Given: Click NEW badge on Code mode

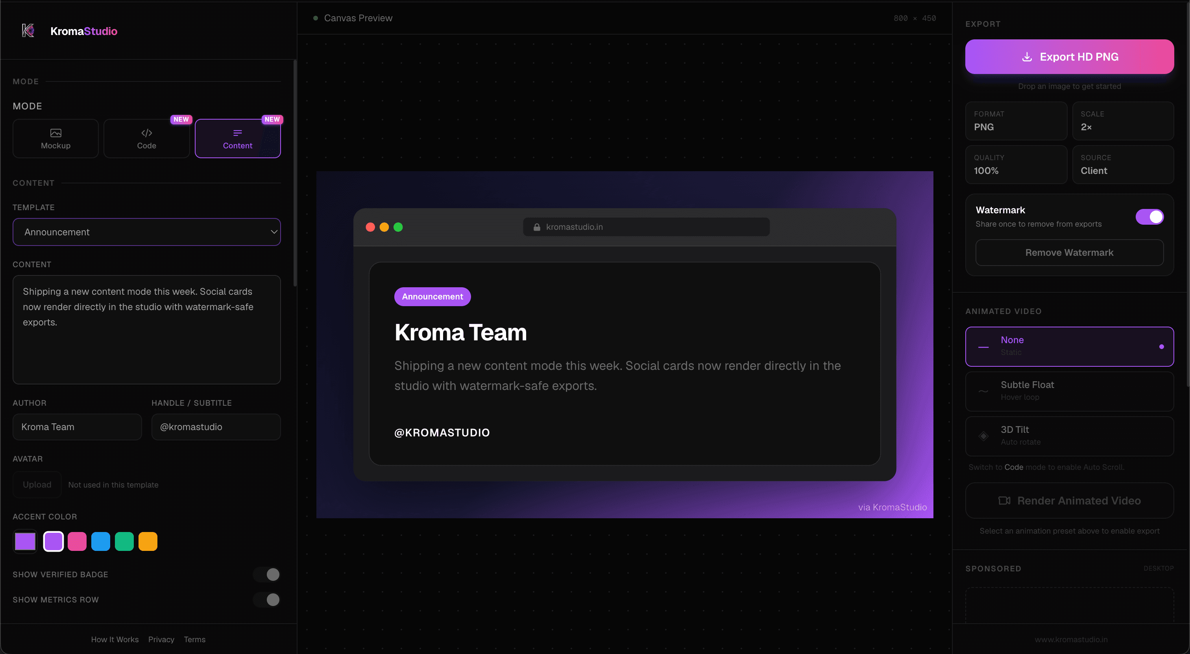Looking at the screenshot, I should click(181, 119).
